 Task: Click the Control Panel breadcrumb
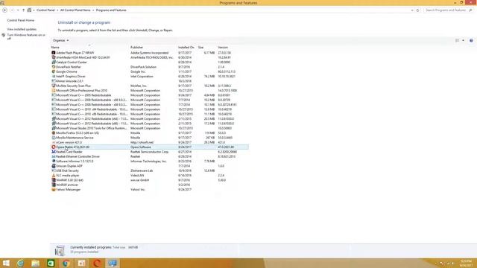45,10
